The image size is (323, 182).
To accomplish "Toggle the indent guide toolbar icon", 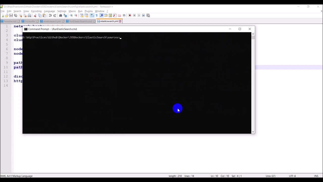I will click(x=101, y=15).
